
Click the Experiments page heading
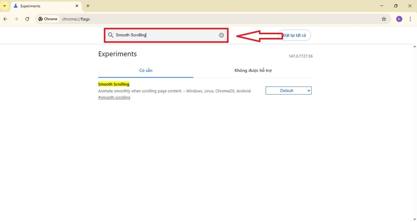click(x=117, y=54)
